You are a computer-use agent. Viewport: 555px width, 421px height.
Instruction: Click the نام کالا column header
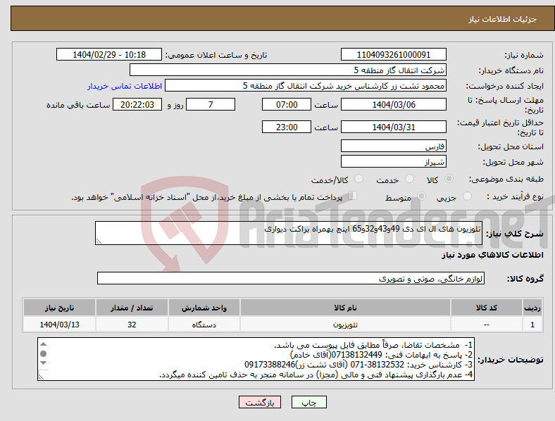[x=345, y=308]
